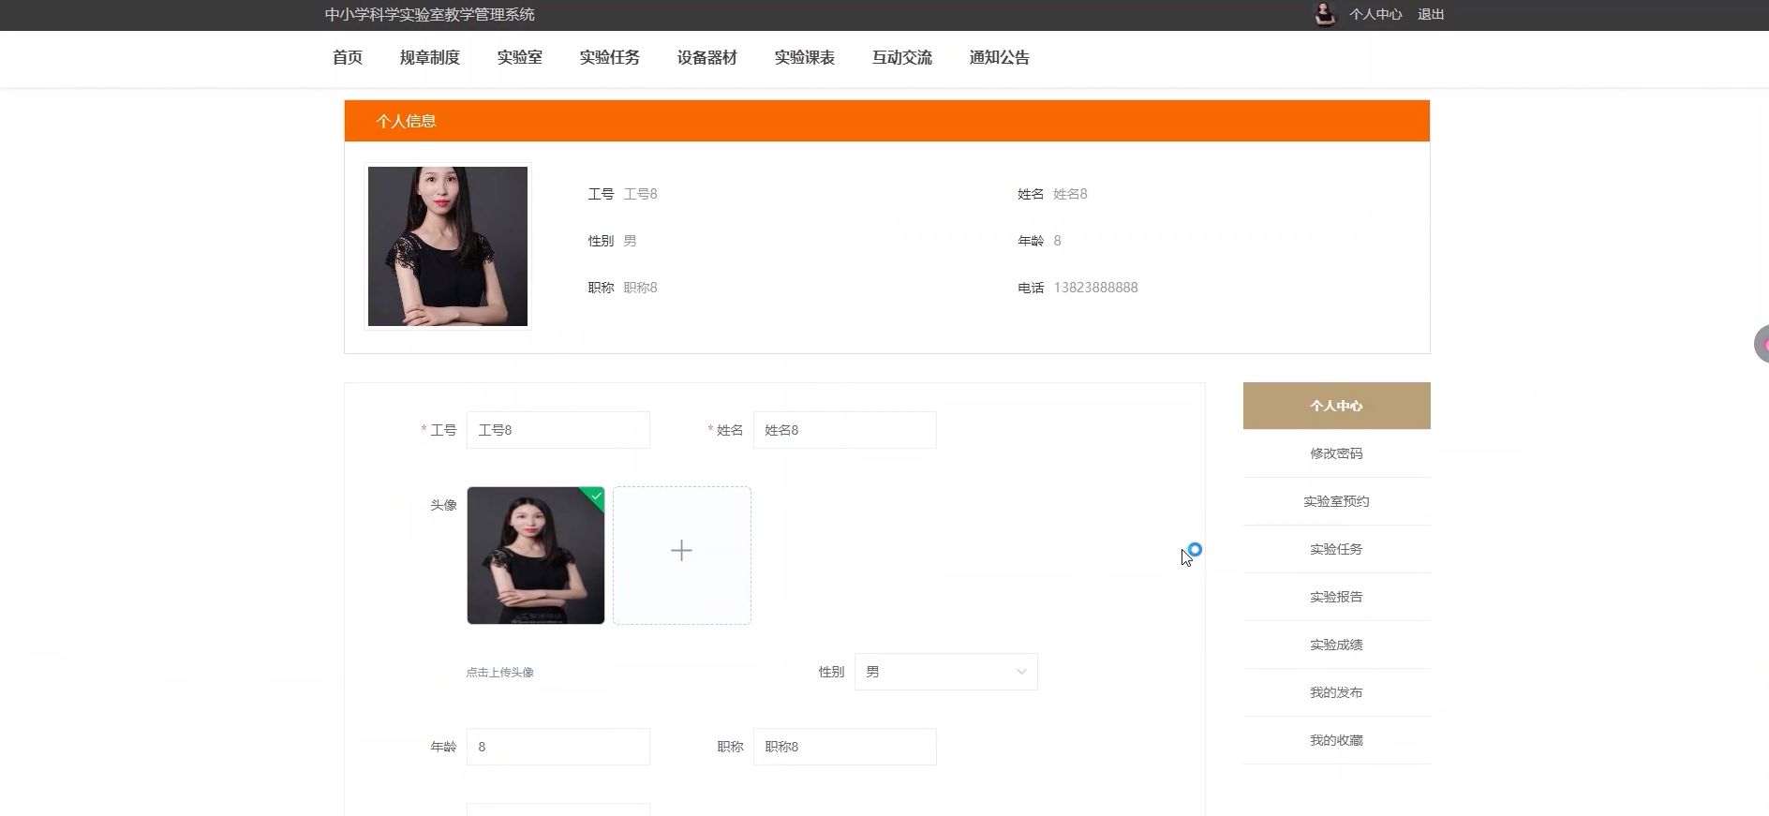This screenshot has height=816, width=1769.
Task: Click the large profile photo in 个人信息
Action: click(448, 246)
